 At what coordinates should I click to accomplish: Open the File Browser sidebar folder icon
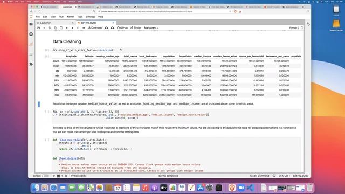31,24
